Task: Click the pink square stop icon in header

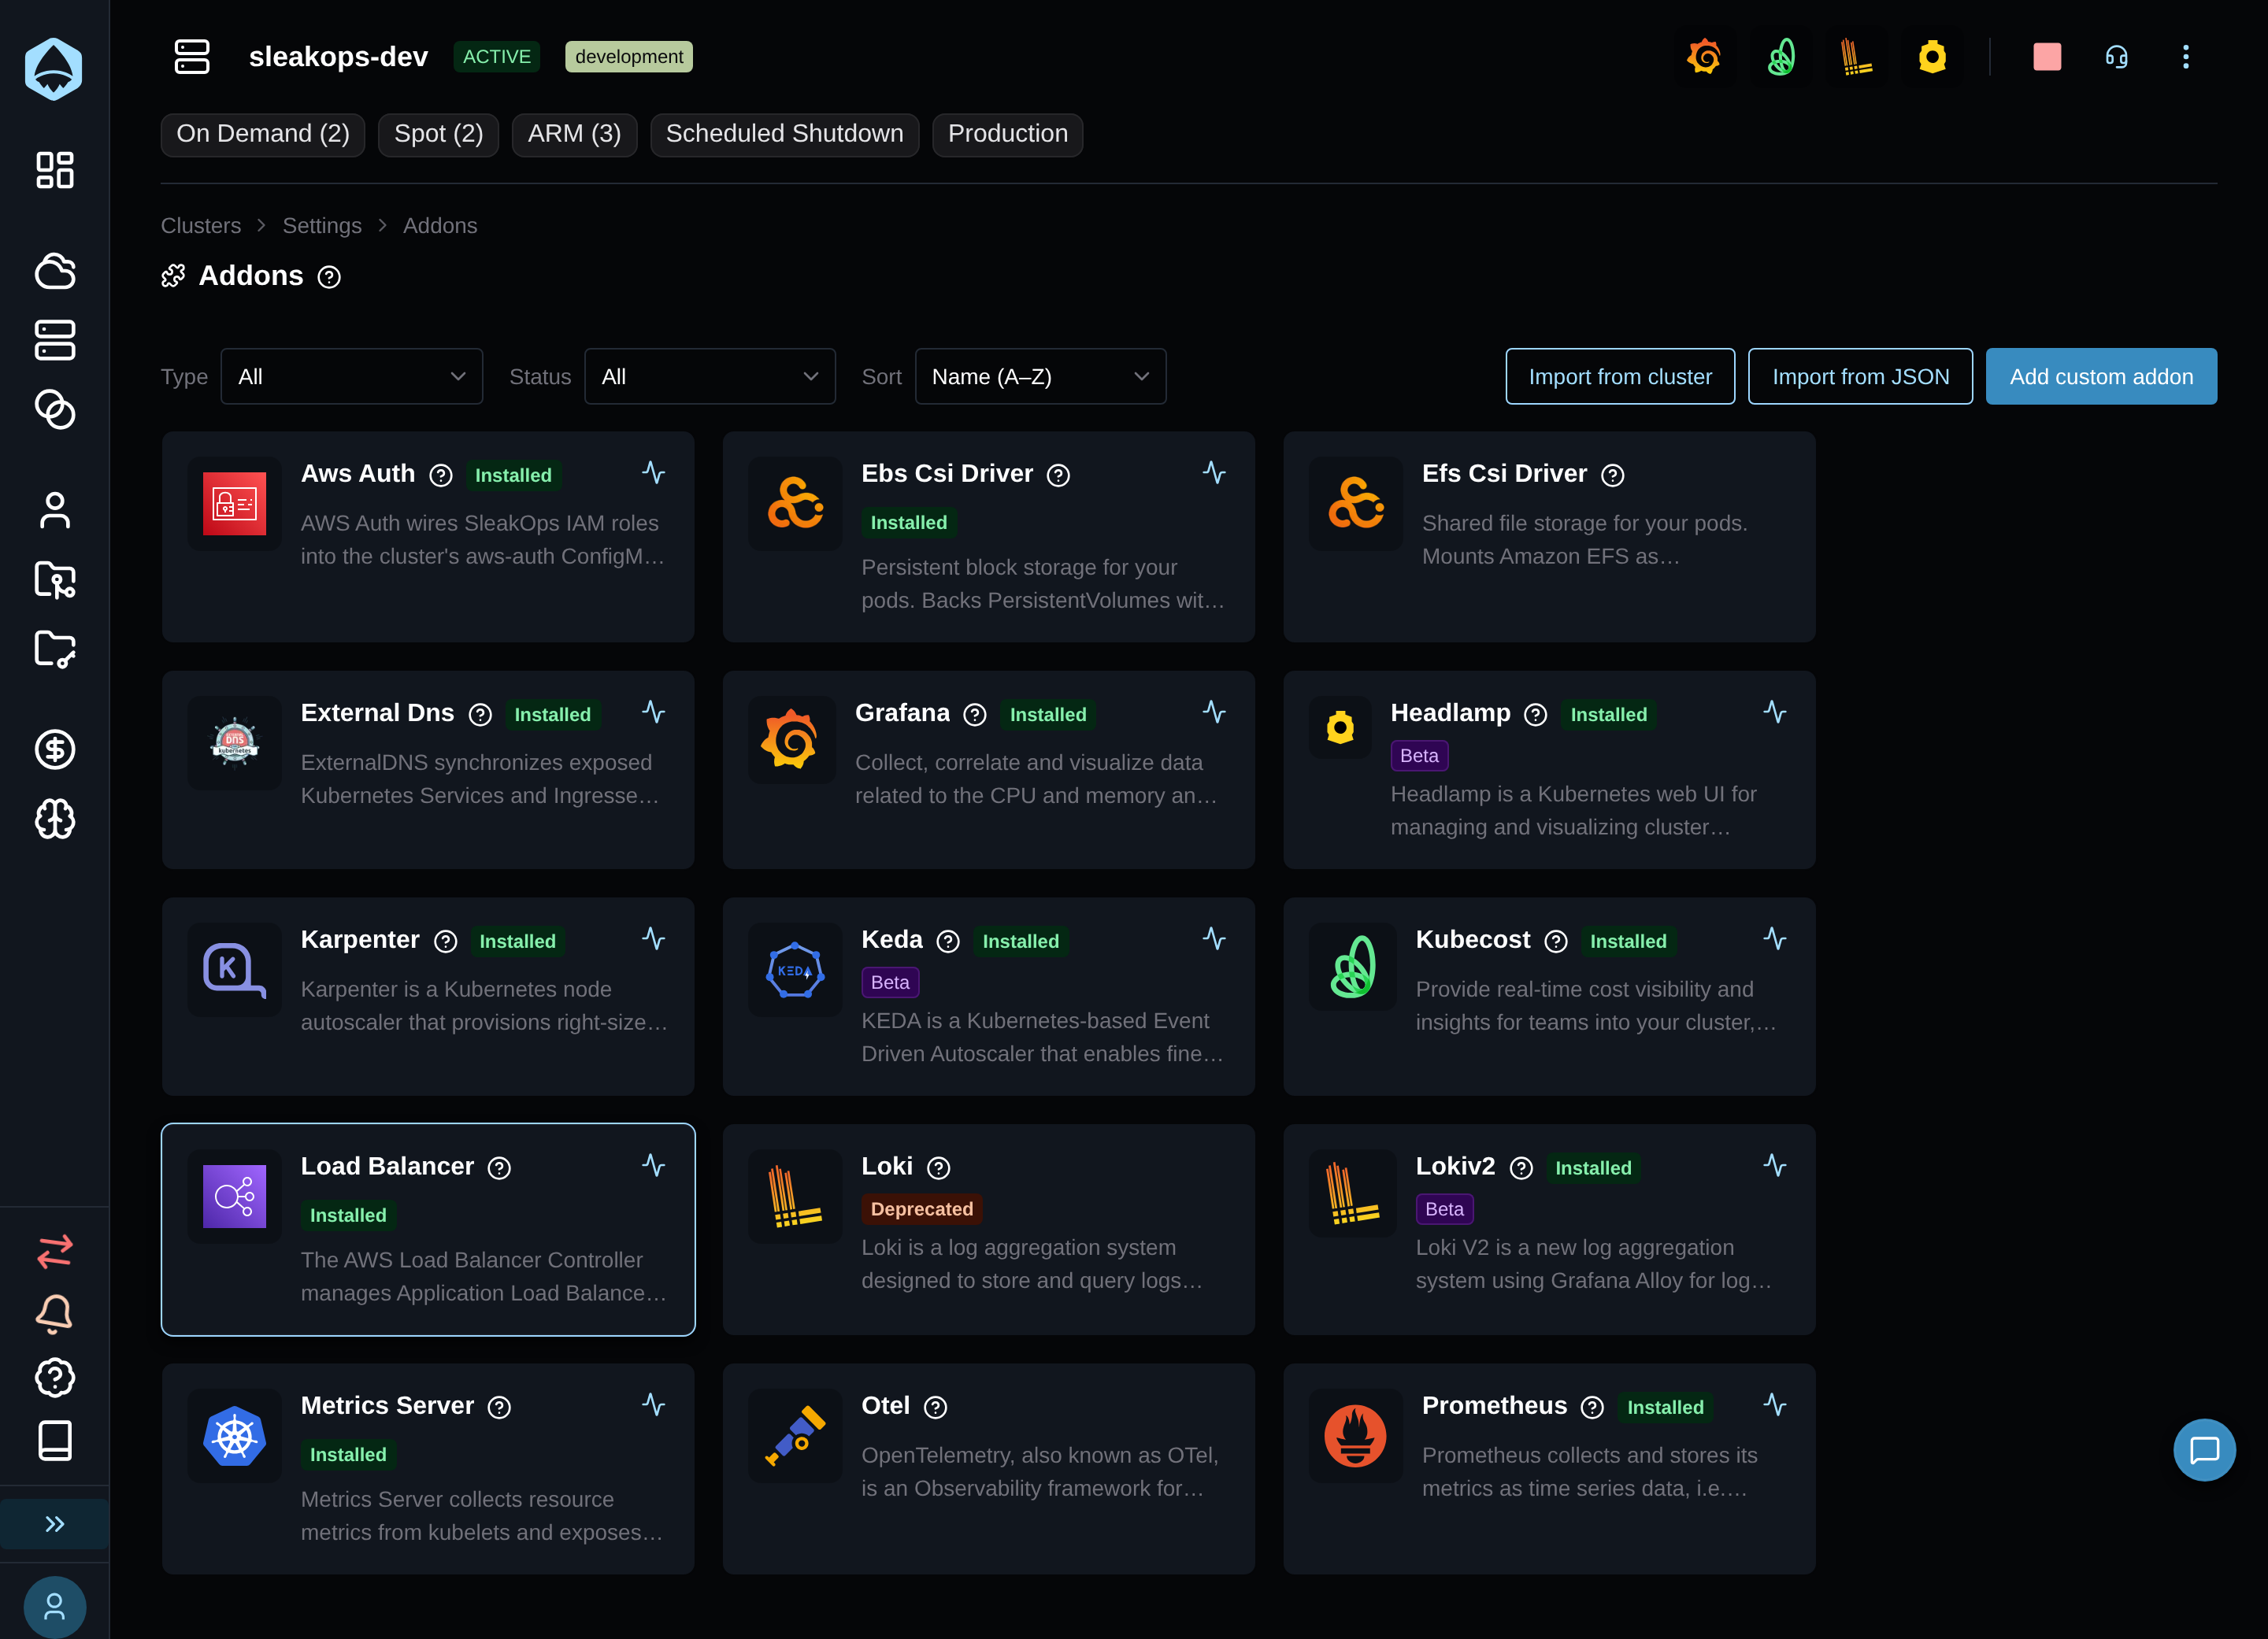Action: coord(2047,57)
